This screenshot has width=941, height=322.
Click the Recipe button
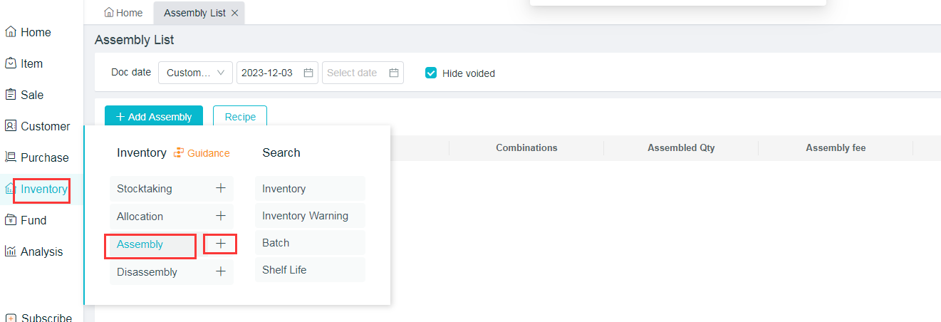pyautogui.click(x=240, y=117)
